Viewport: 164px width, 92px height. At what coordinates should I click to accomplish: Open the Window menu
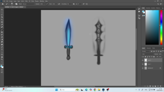click(42, 1)
